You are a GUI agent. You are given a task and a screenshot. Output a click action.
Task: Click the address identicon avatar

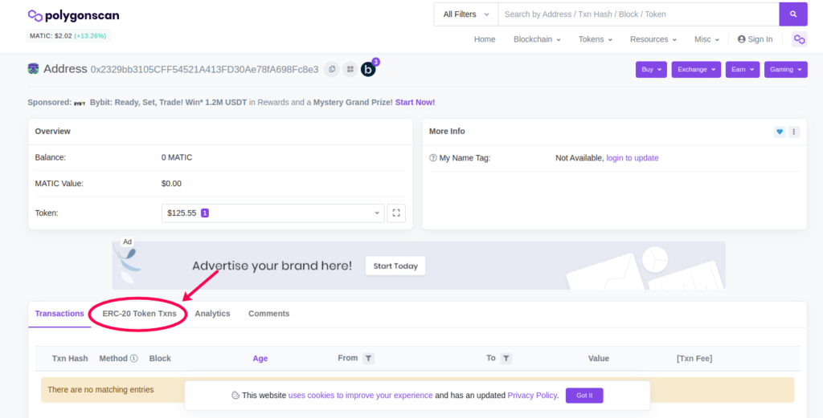click(x=33, y=69)
